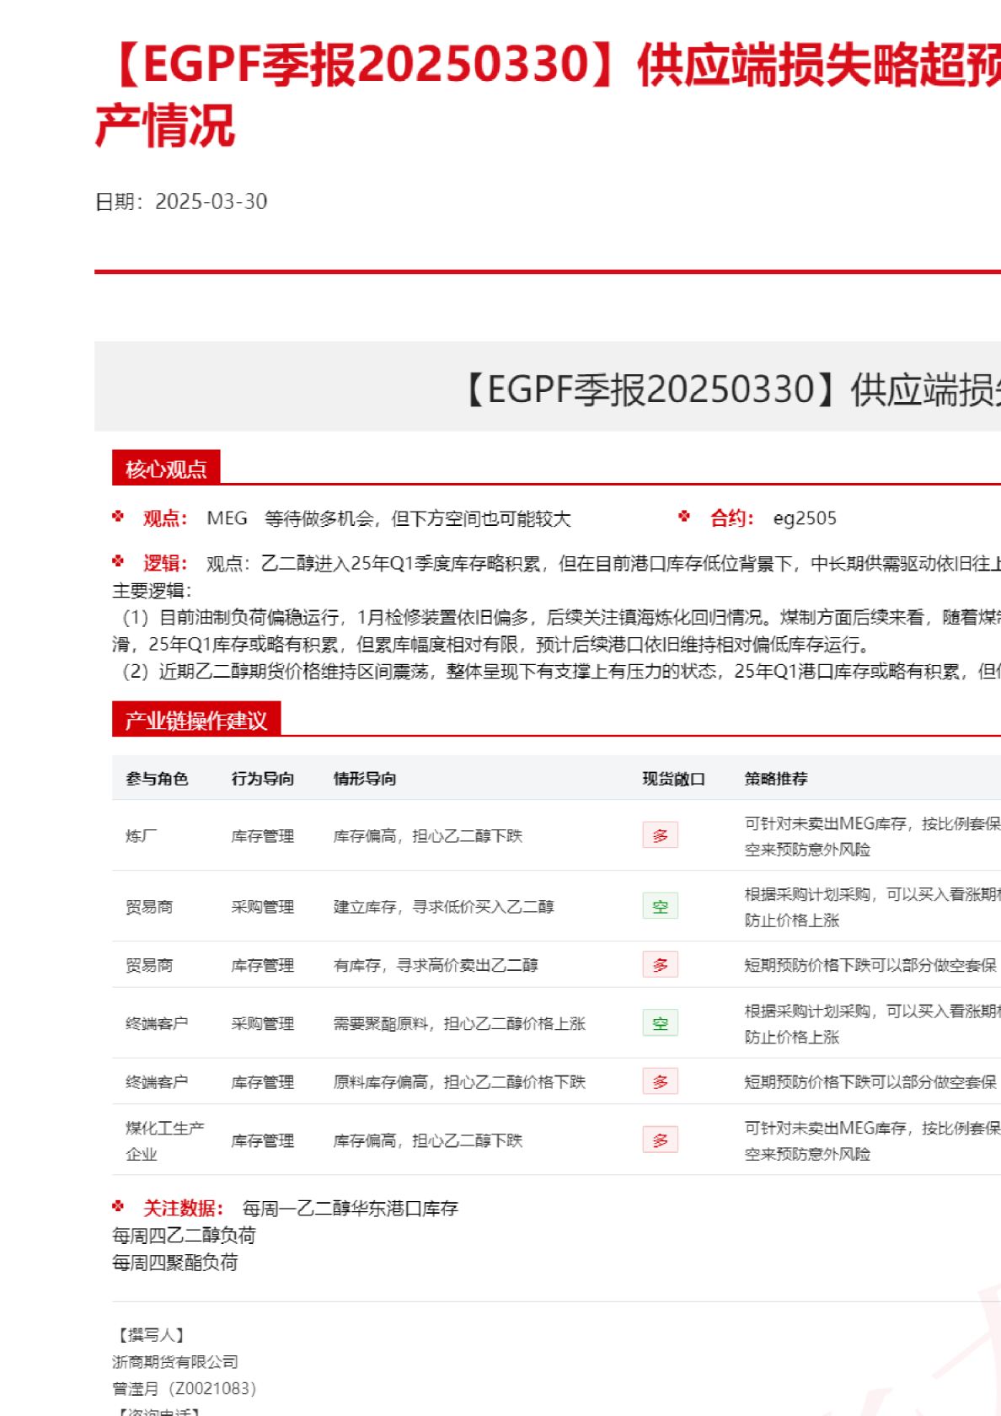1001x1416 pixels.
Task: Click the 浙商期货有限公司 company name
Action: tap(175, 1362)
